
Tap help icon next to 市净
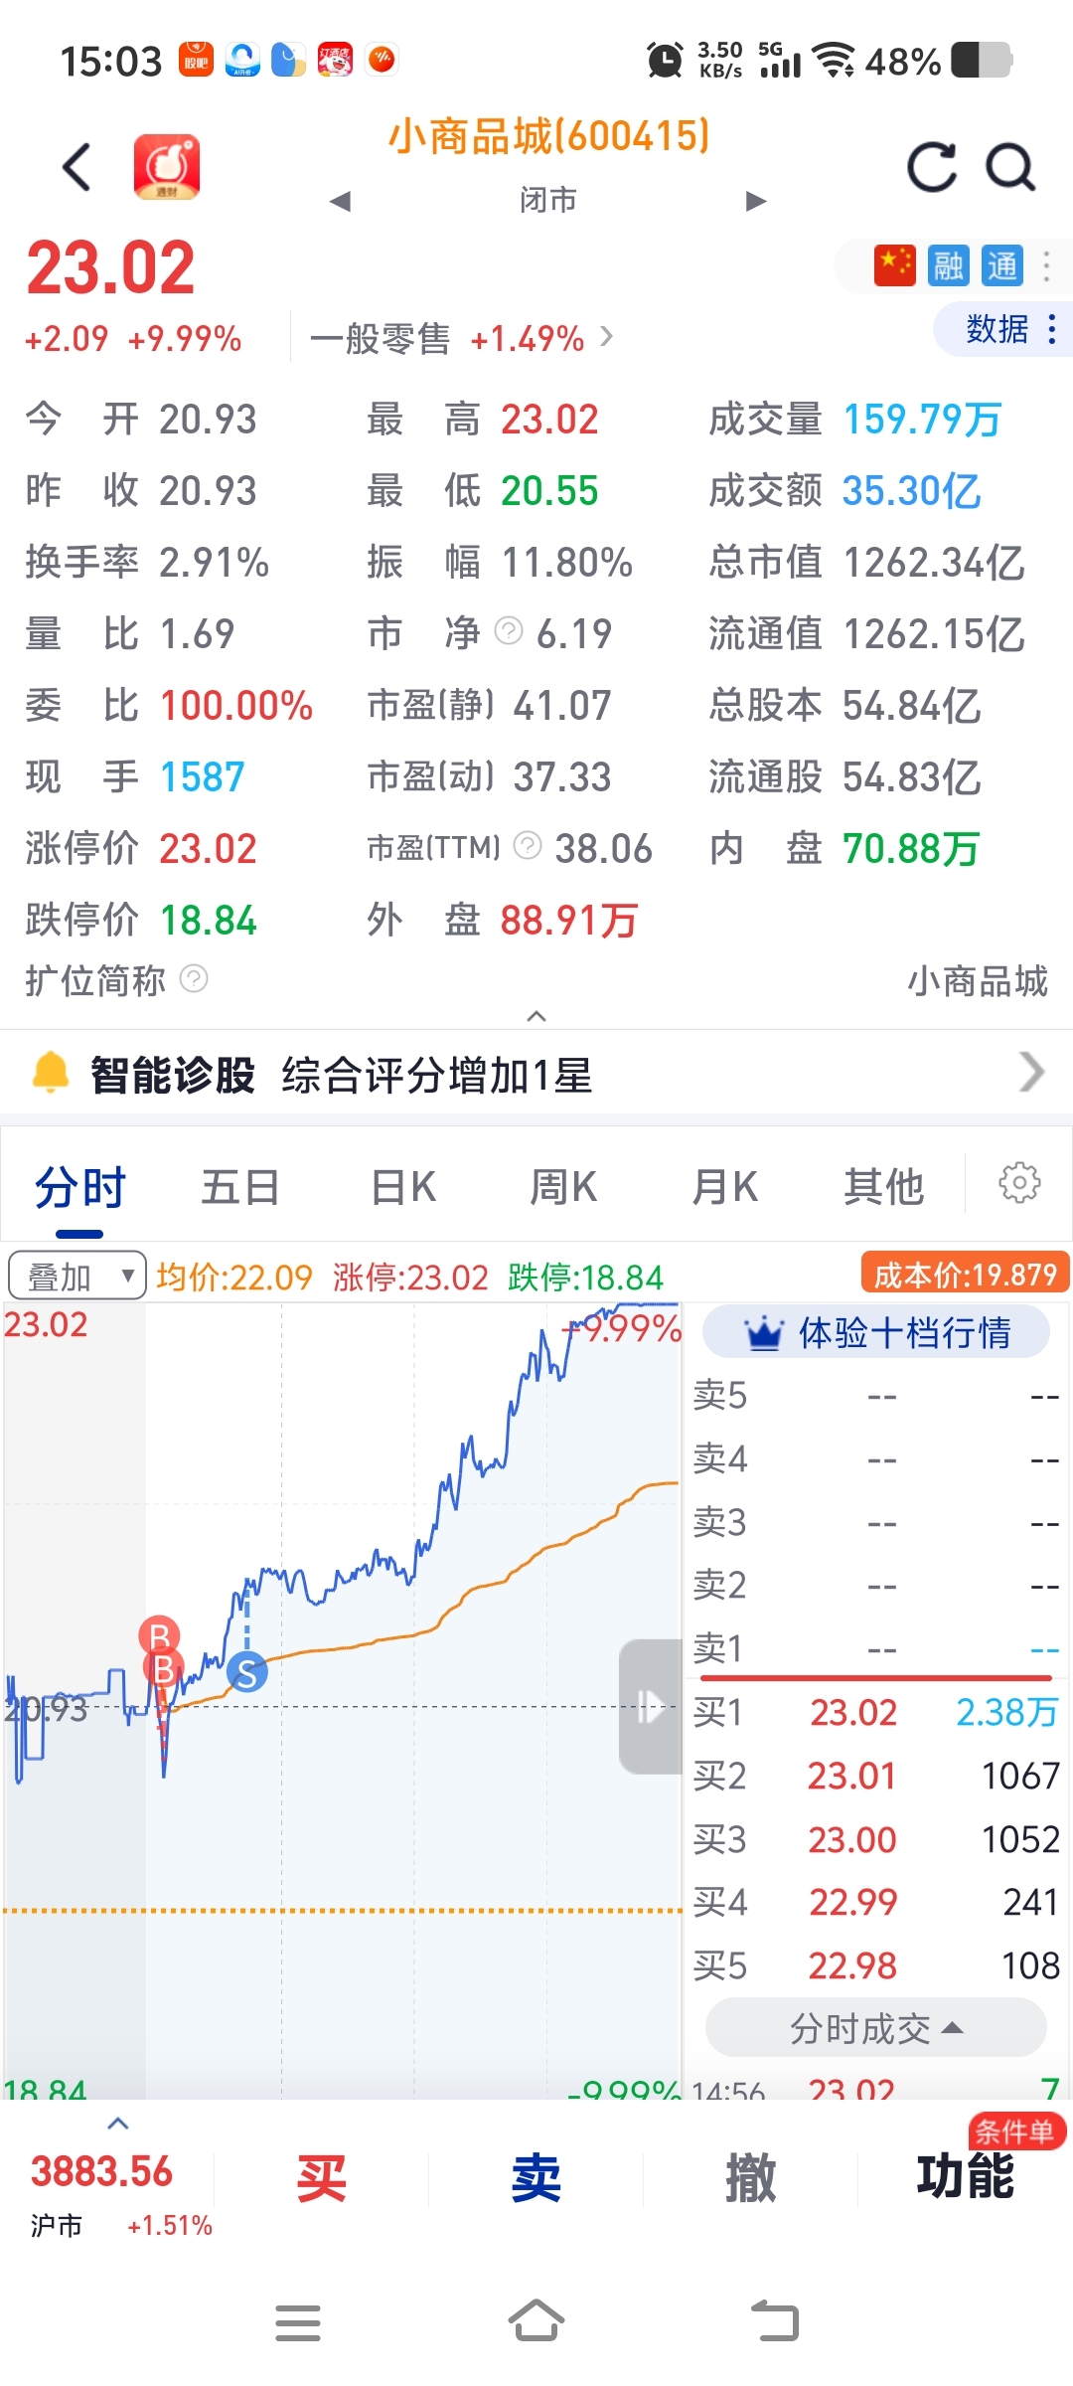[509, 630]
